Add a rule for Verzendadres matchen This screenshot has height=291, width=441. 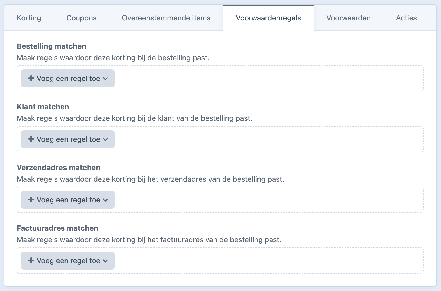click(67, 200)
